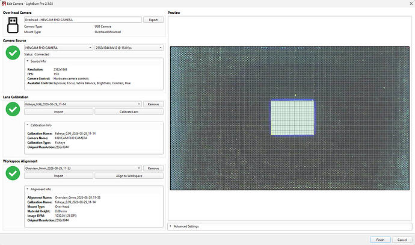Click the Cancel button
Viewport: 415px width, 245px height.
[402, 240]
